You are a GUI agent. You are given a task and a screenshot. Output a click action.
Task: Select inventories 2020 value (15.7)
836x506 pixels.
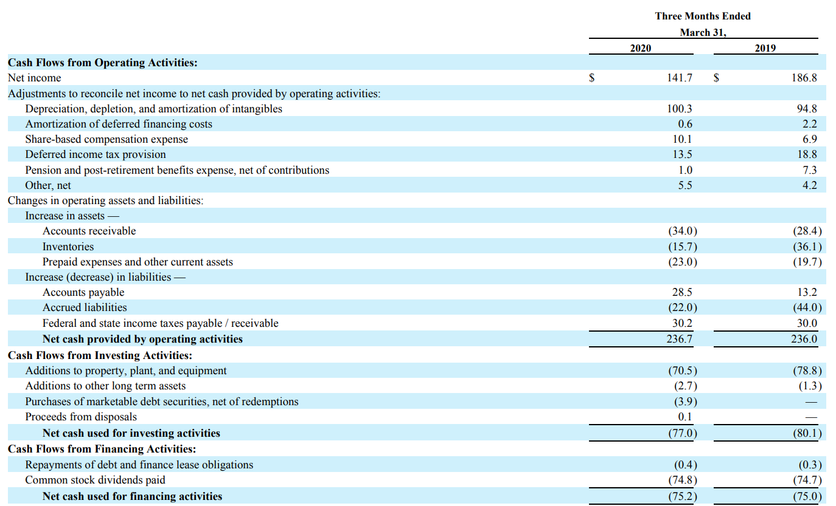683,247
